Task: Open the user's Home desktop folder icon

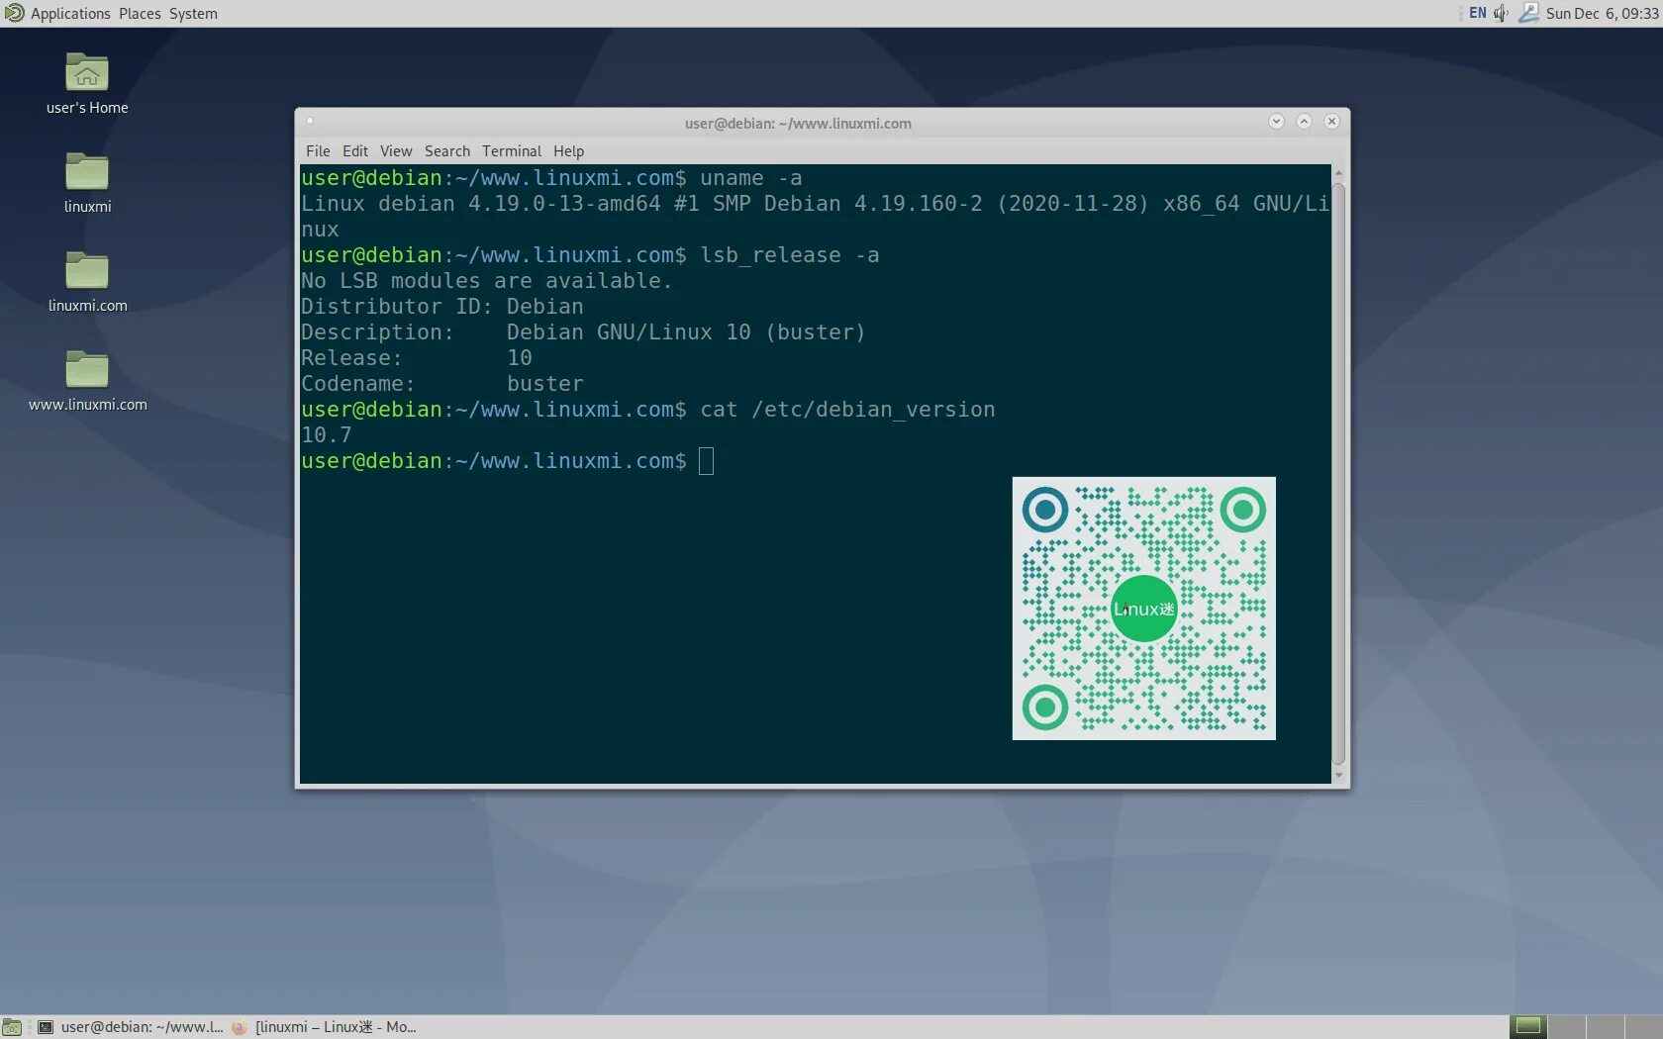Action: tap(87, 72)
